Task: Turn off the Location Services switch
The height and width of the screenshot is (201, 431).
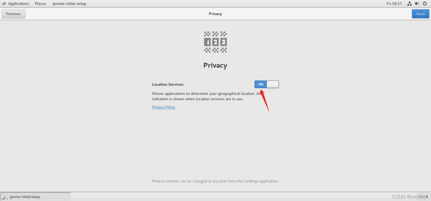Action: pyautogui.click(x=266, y=84)
